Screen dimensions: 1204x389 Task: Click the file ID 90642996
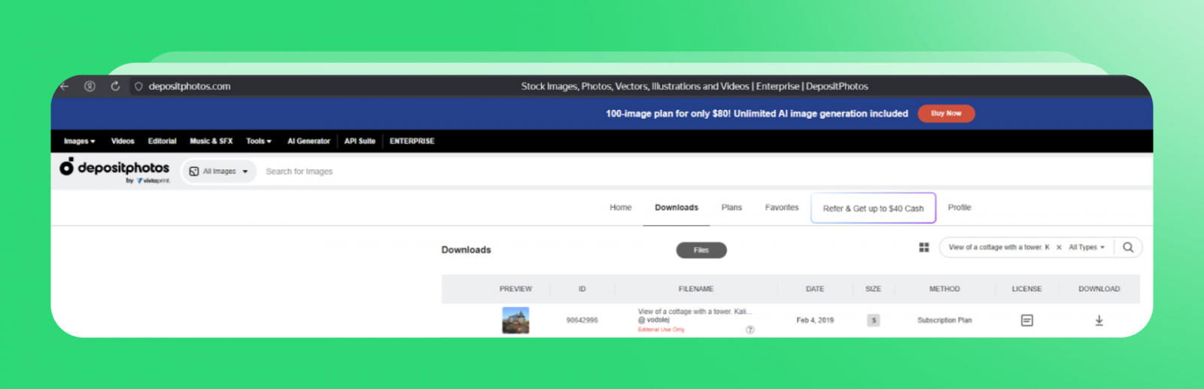click(582, 321)
